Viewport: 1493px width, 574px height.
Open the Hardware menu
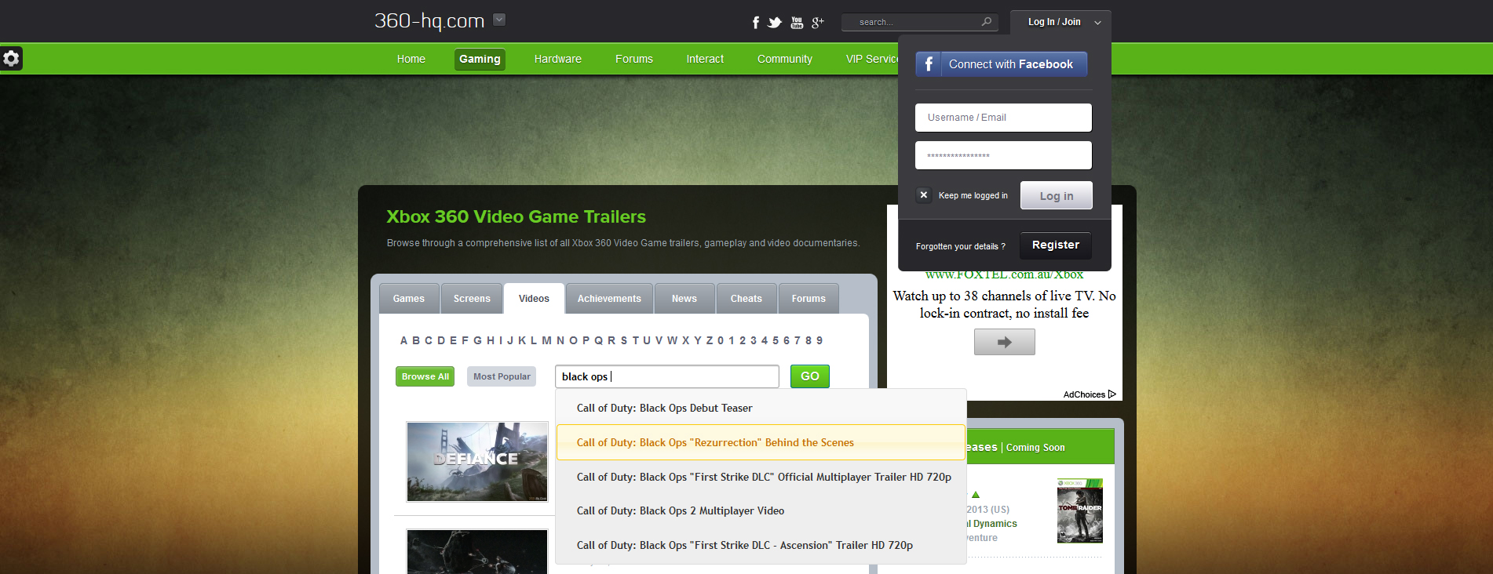point(558,59)
